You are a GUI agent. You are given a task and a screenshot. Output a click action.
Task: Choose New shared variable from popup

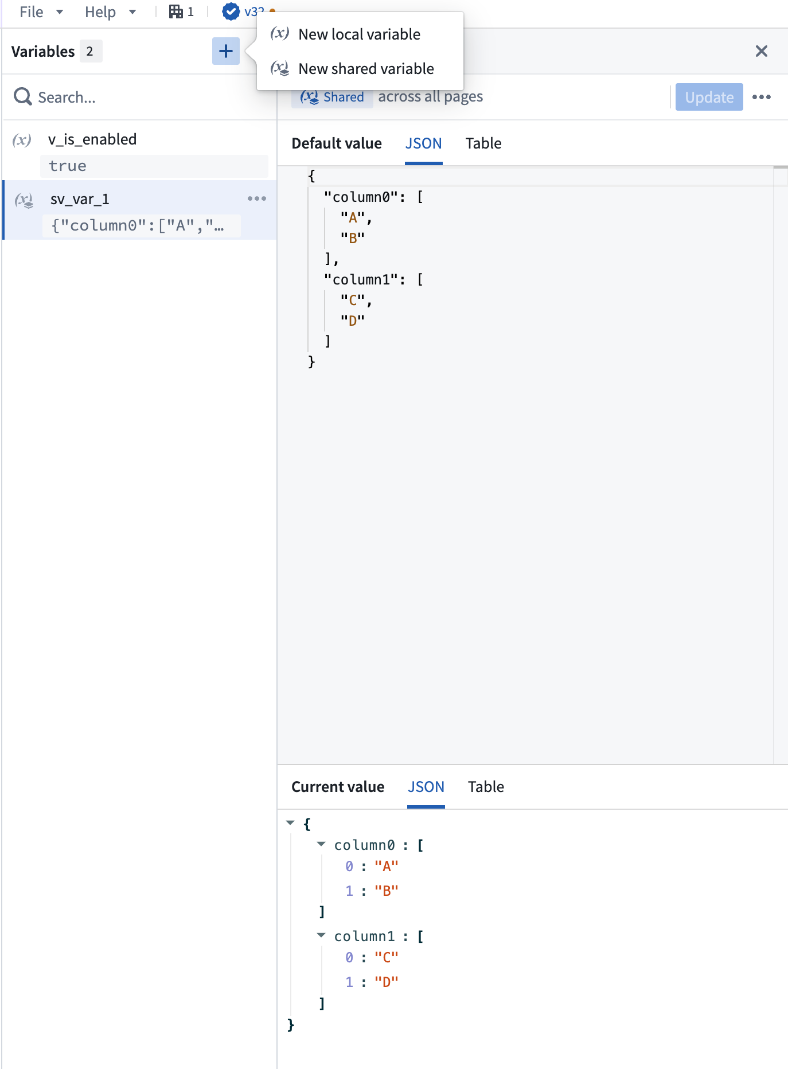[x=360, y=69]
